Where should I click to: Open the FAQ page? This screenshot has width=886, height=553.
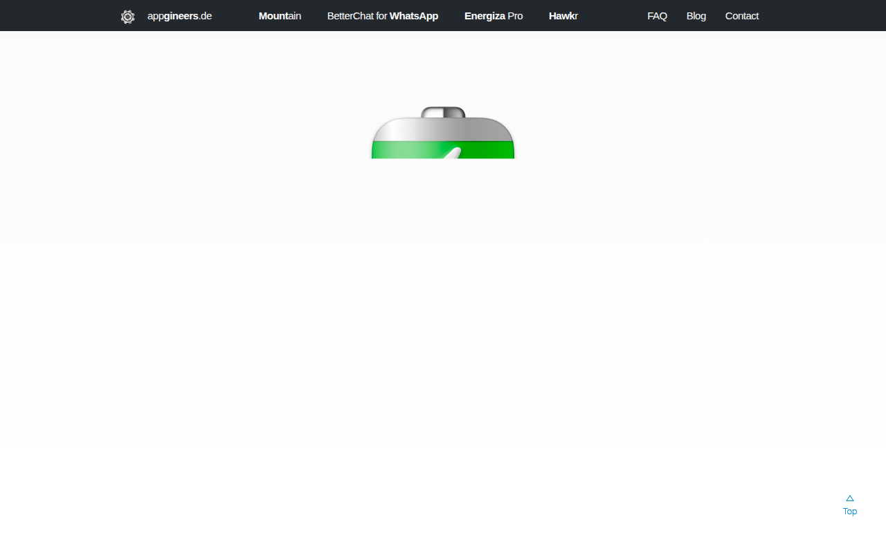point(657,16)
